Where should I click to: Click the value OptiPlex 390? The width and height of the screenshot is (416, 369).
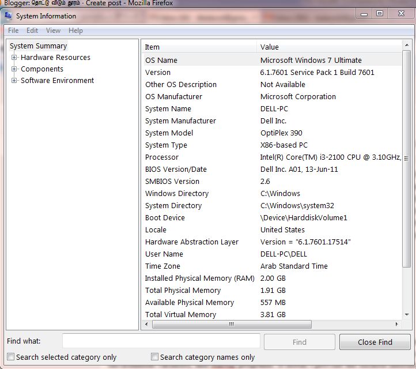[x=281, y=133]
